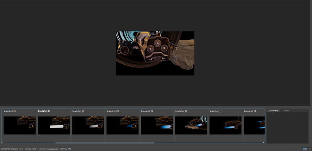Click the Snapshot_07 label
The image size is (312, 151).
coord(78,111)
